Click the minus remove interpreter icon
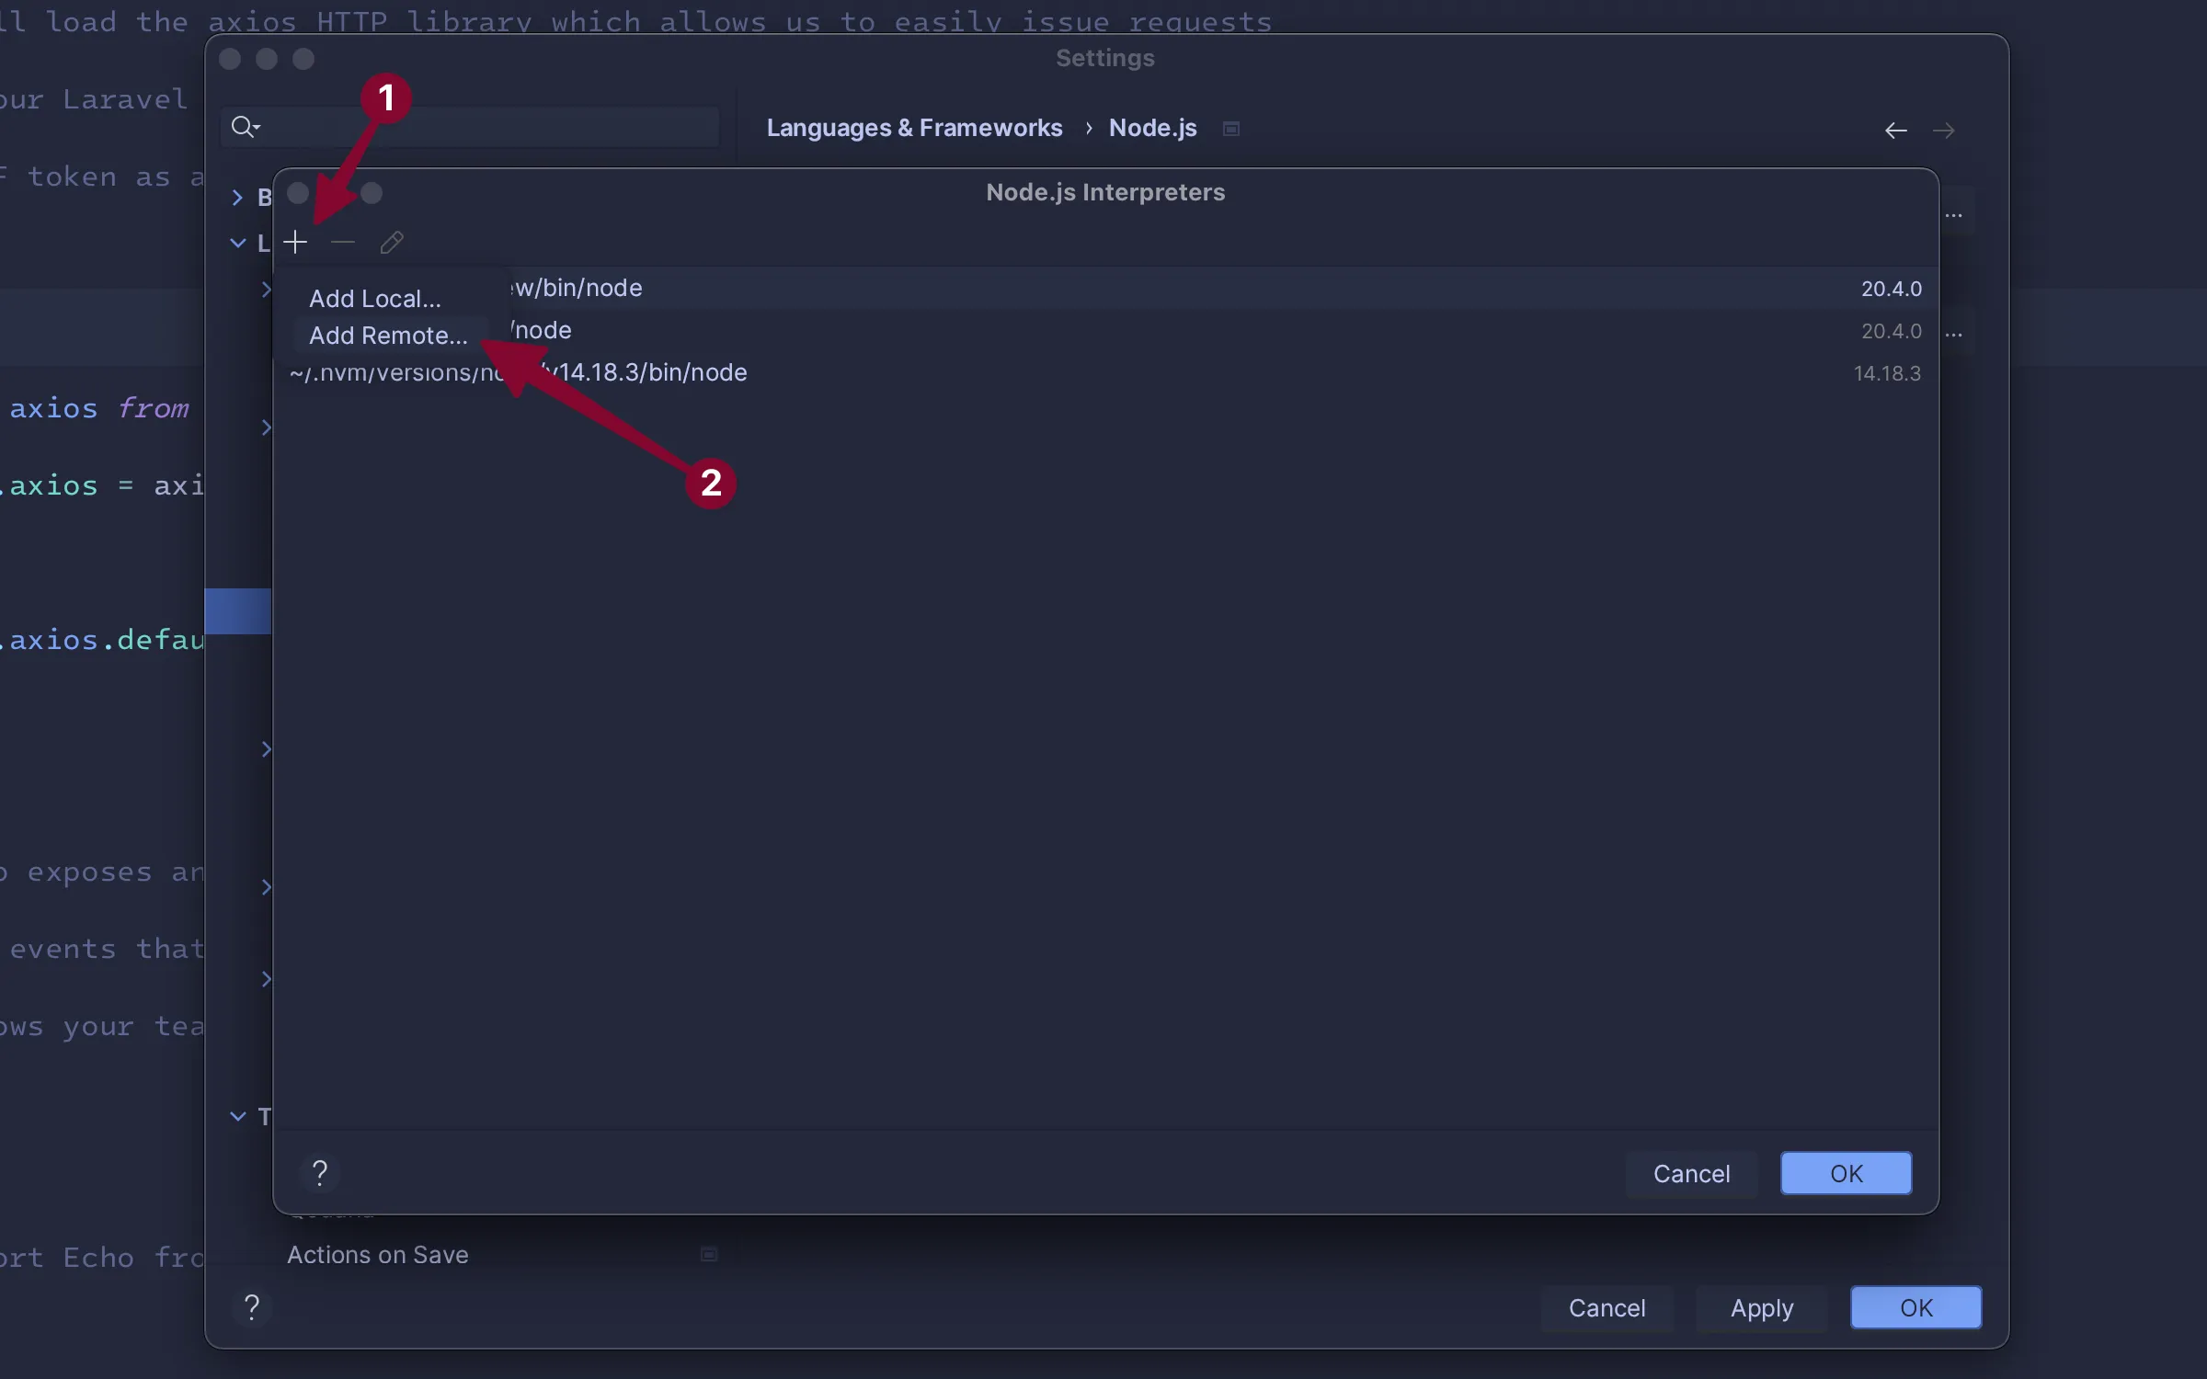2207x1379 pixels. point(343,243)
